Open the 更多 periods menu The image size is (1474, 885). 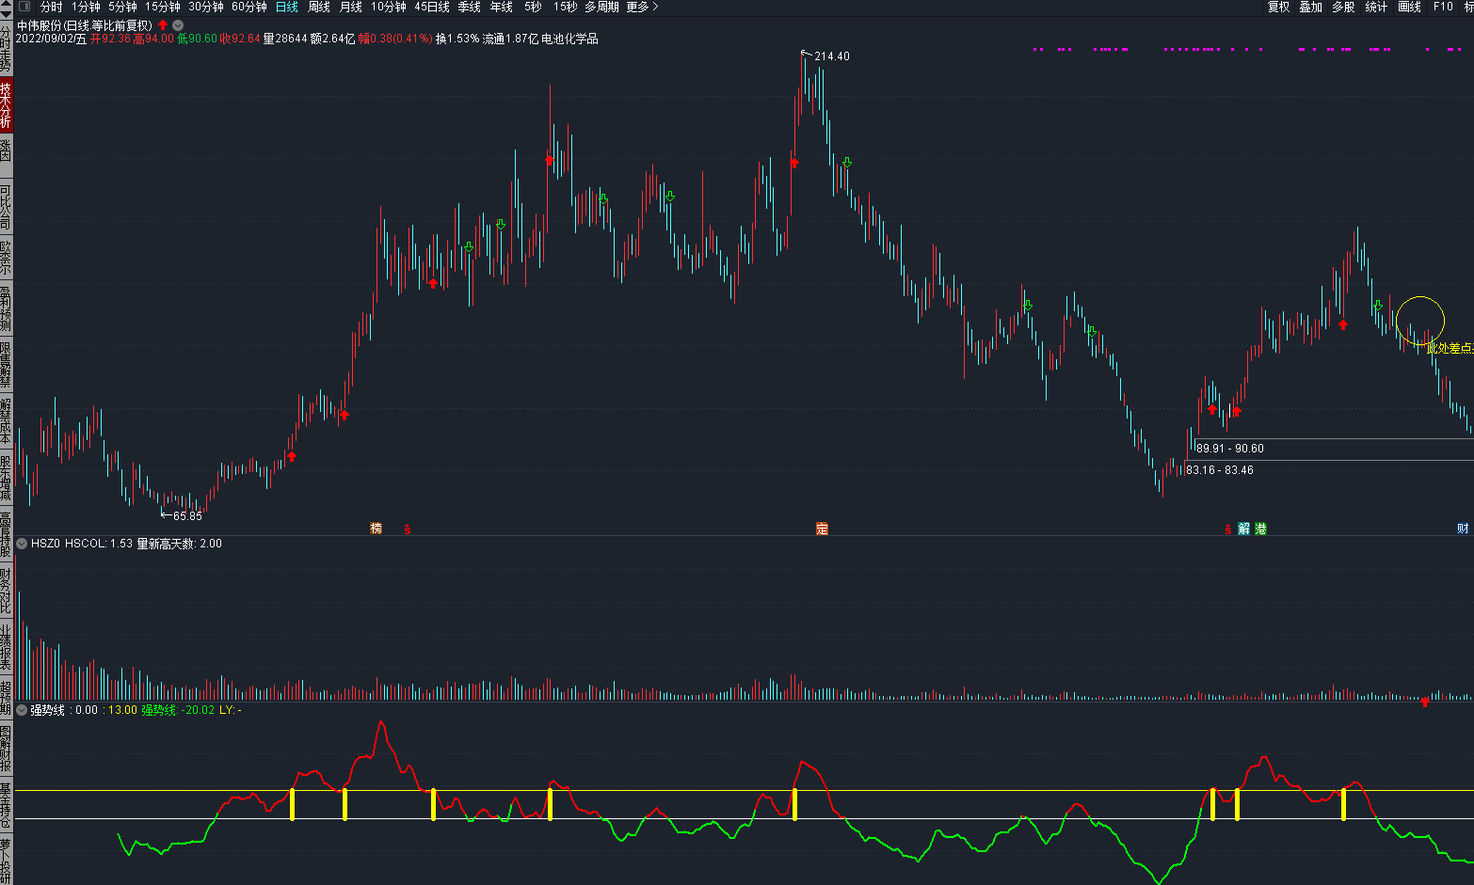tap(642, 7)
